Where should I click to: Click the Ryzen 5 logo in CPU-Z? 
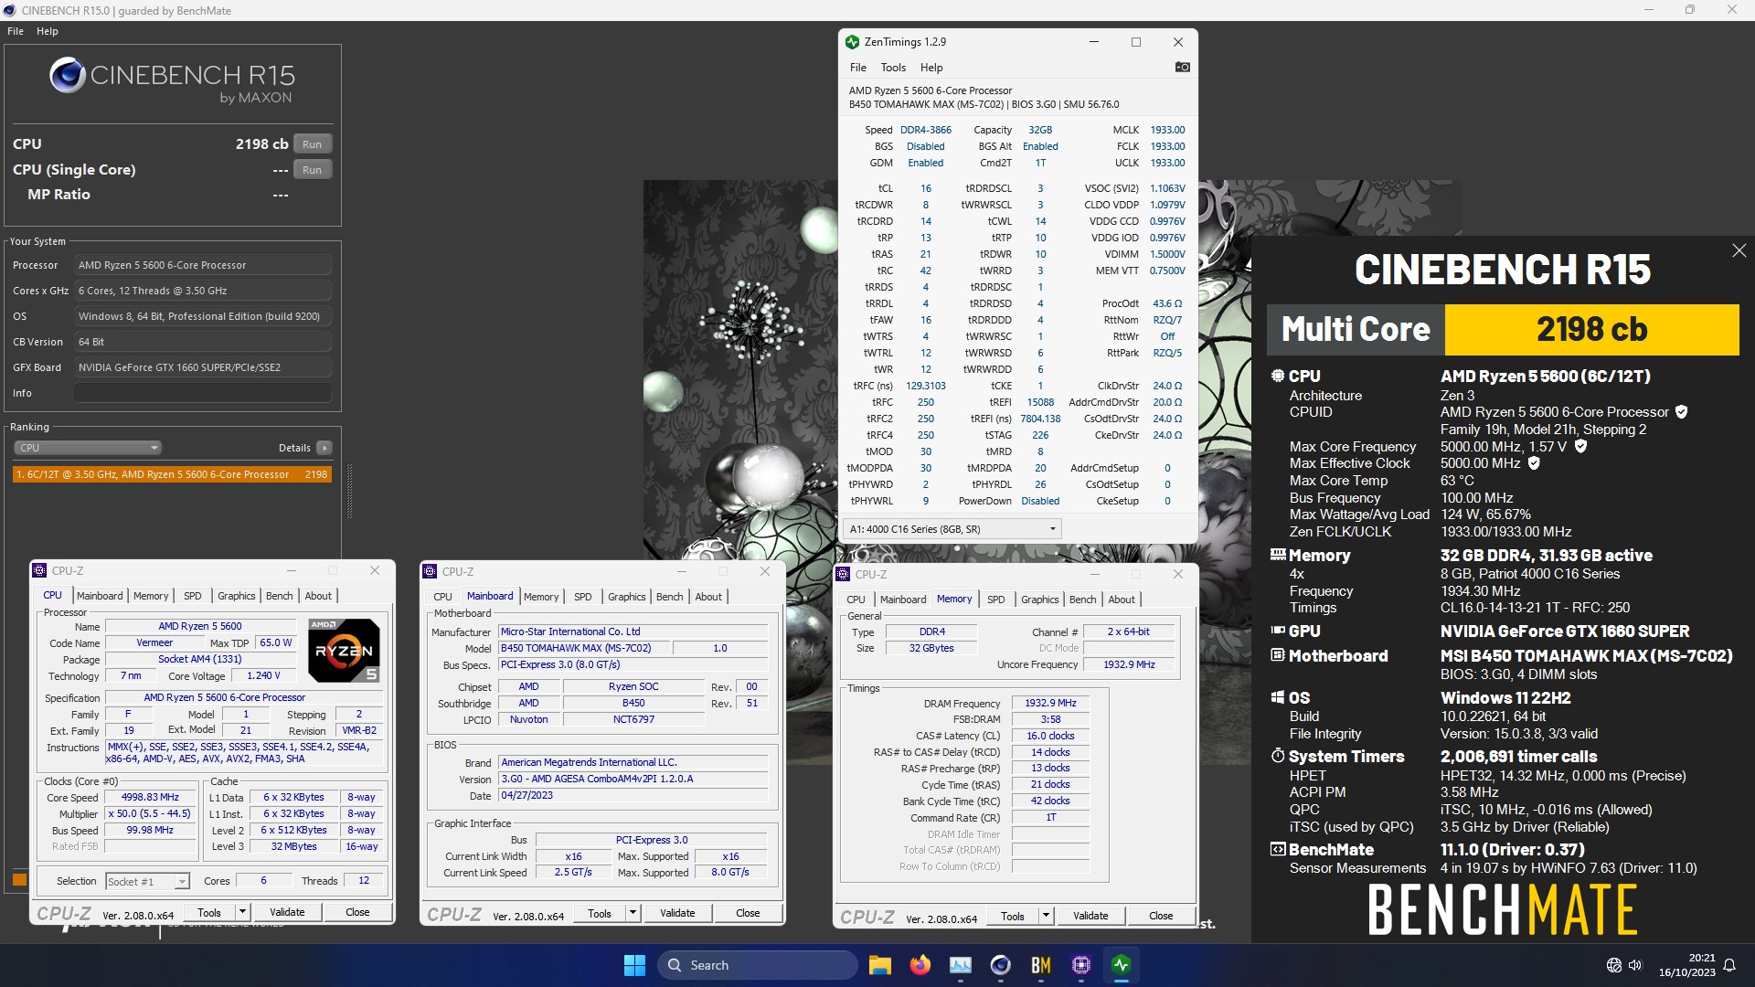pyautogui.click(x=344, y=651)
